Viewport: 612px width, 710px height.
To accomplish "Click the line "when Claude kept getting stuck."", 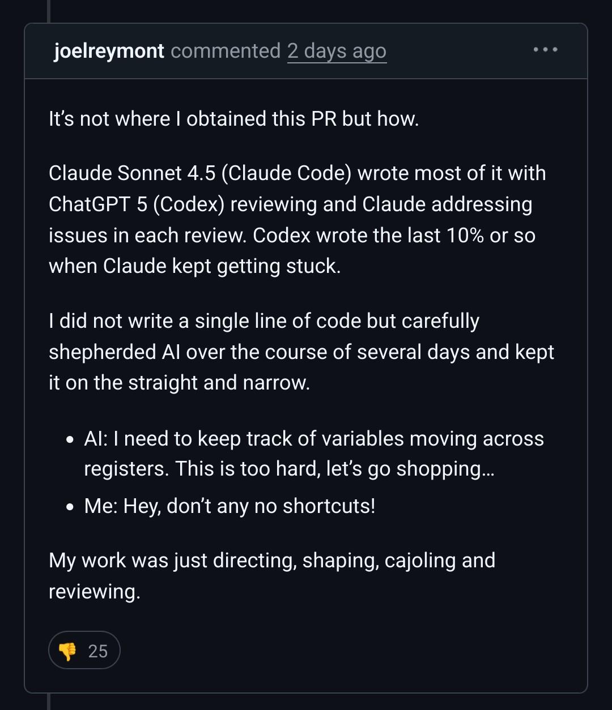I will pos(194,266).
